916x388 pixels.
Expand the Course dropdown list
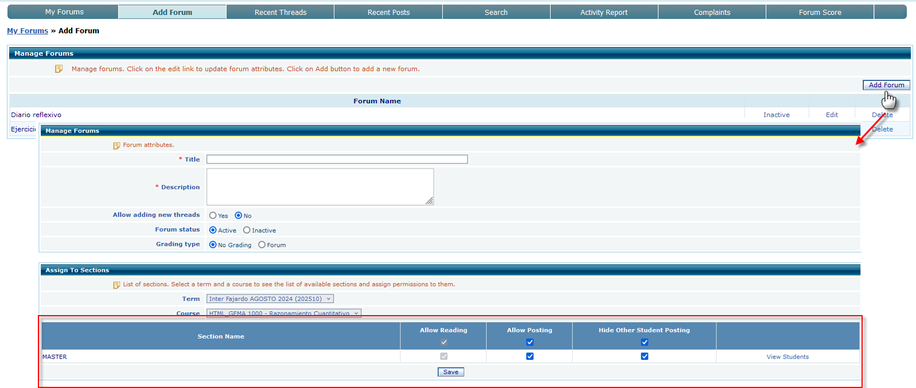click(284, 313)
